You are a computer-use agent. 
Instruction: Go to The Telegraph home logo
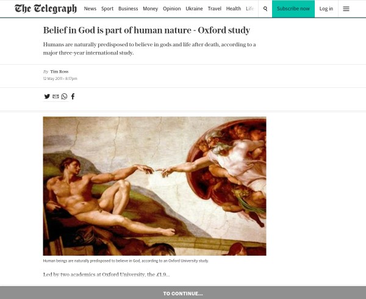point(46,9)
